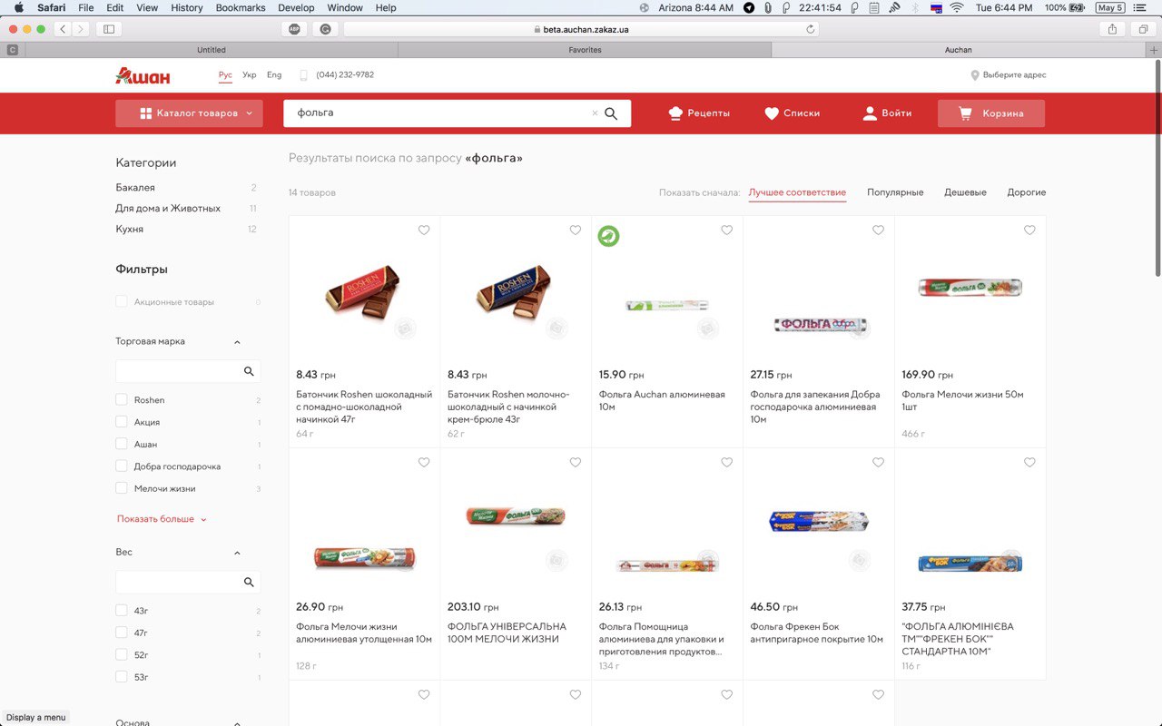This screenshot has width=1162, height=726.
Task: Favorite Фольга Помощница heart icon
Action: (727, 463)
